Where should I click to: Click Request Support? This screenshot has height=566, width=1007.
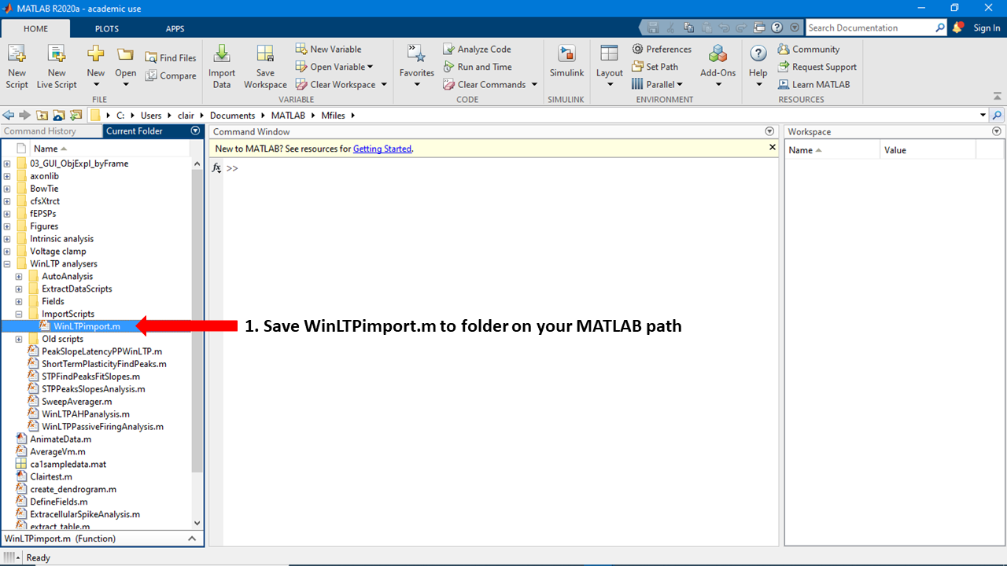[x=817, y=67]
